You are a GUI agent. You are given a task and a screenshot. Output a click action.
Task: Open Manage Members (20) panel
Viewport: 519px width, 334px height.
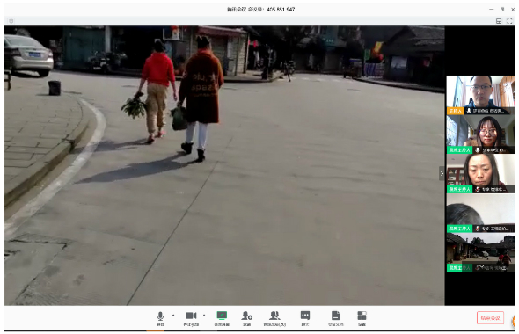pyautogui.click(x=274, y=318)
